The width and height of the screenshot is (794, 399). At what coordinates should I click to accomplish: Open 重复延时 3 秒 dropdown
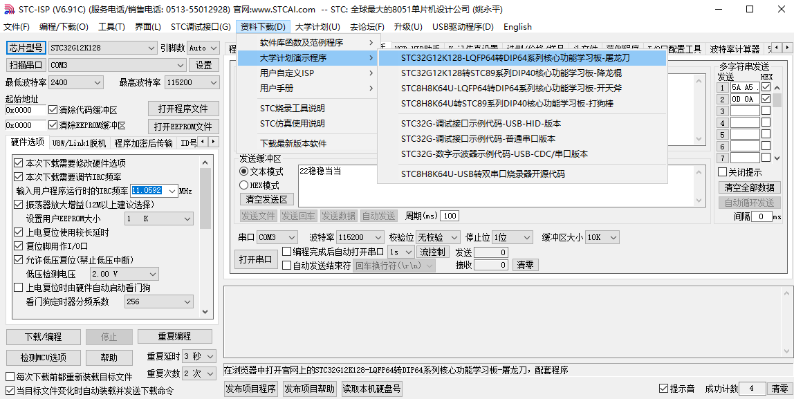click(199, 356)
